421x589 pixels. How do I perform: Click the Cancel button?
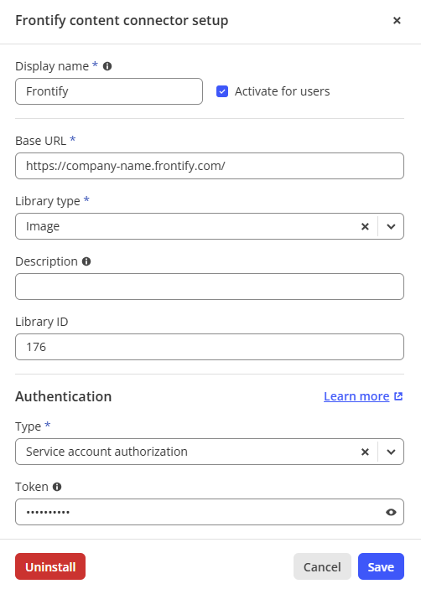coord(322,566)
